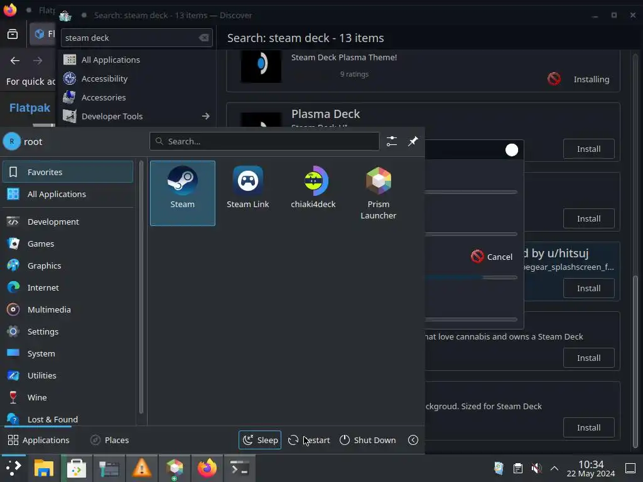This screenshot has height=482, width=643.
Task: Click Install for the u/hitsuj item
Action: click(x=588, y=288)
